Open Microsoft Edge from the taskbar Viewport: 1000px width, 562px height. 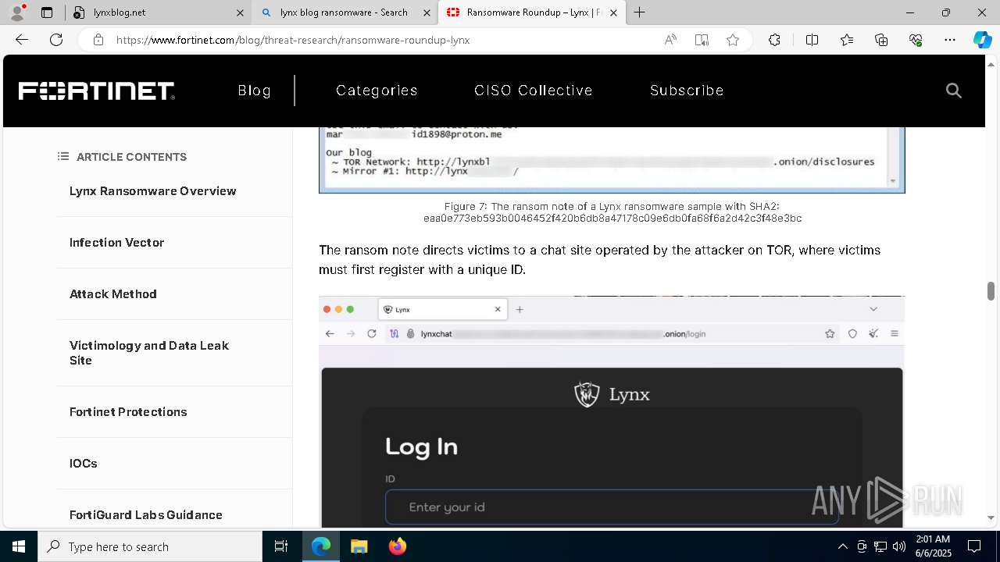pyautogui.click(x=321, y=546)
